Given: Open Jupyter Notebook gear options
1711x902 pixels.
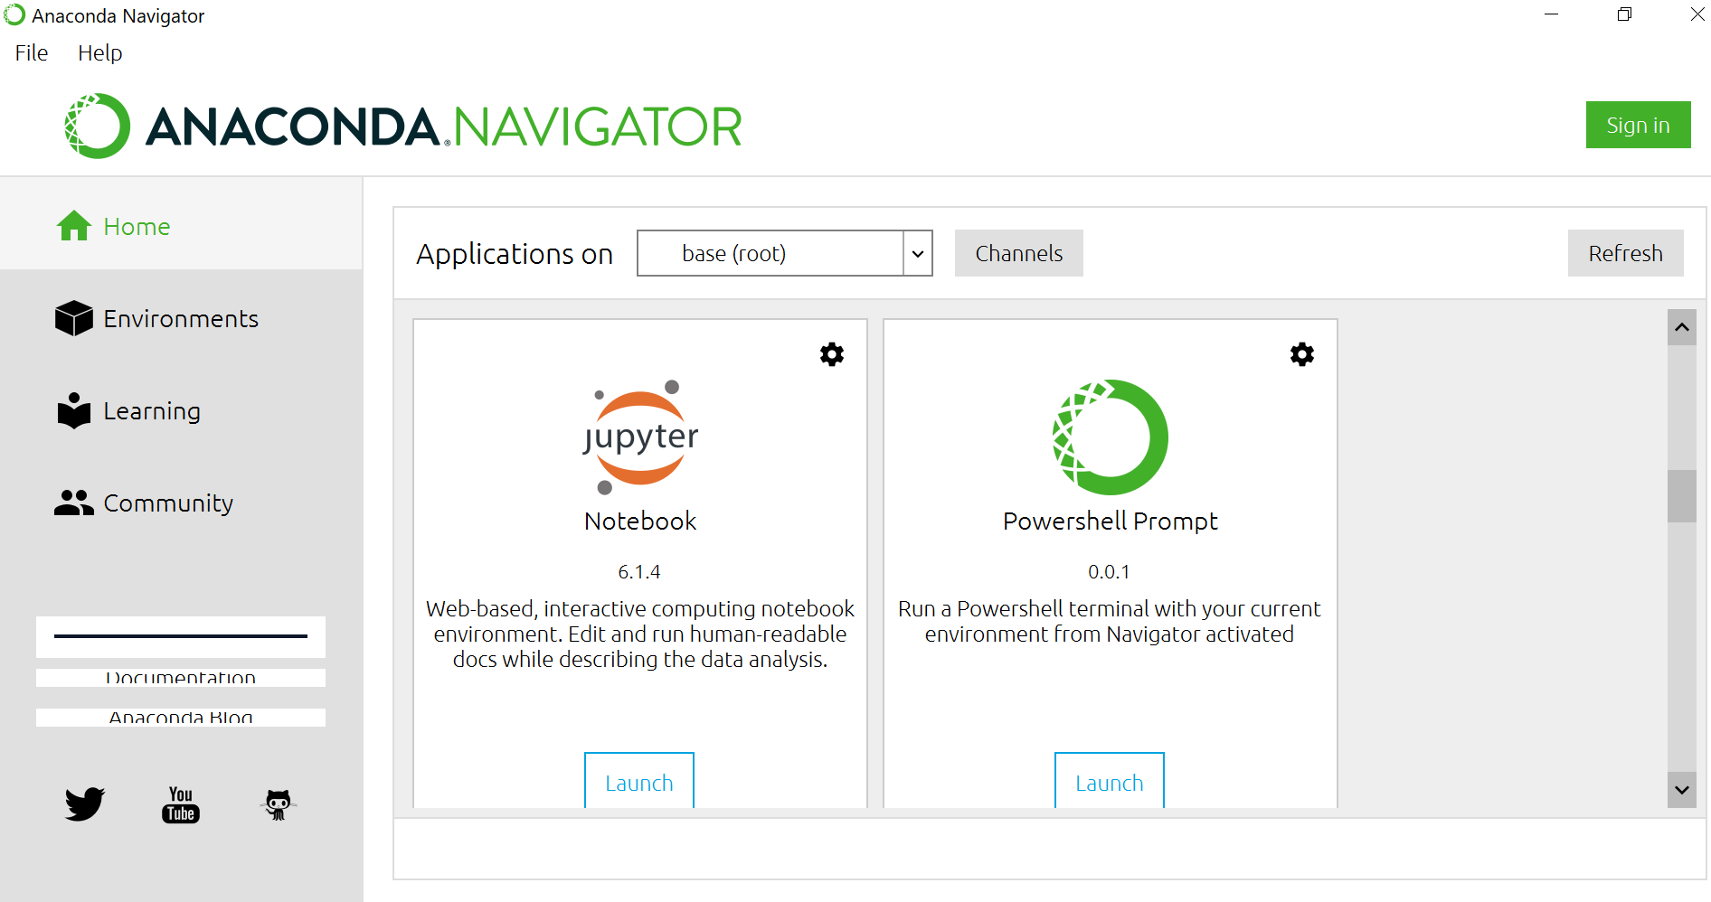Looking at the screenshot, I should (x=832, y=354).
